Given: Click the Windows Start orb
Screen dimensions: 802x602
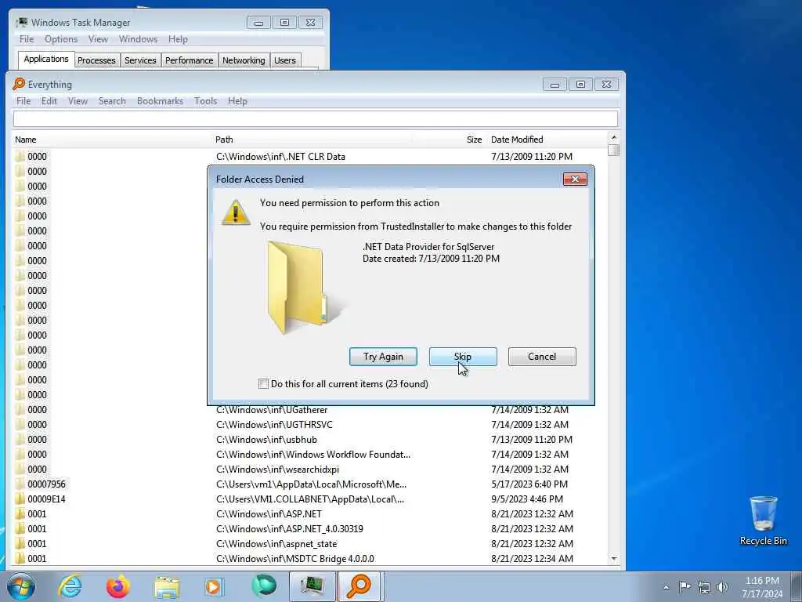Looking at the screenshot, I should pos(21,586).
